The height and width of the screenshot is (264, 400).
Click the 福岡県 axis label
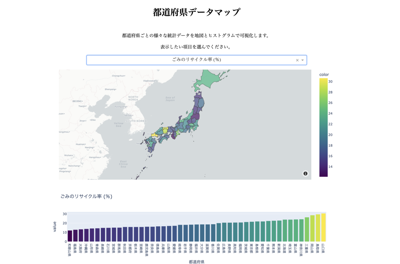241,248
